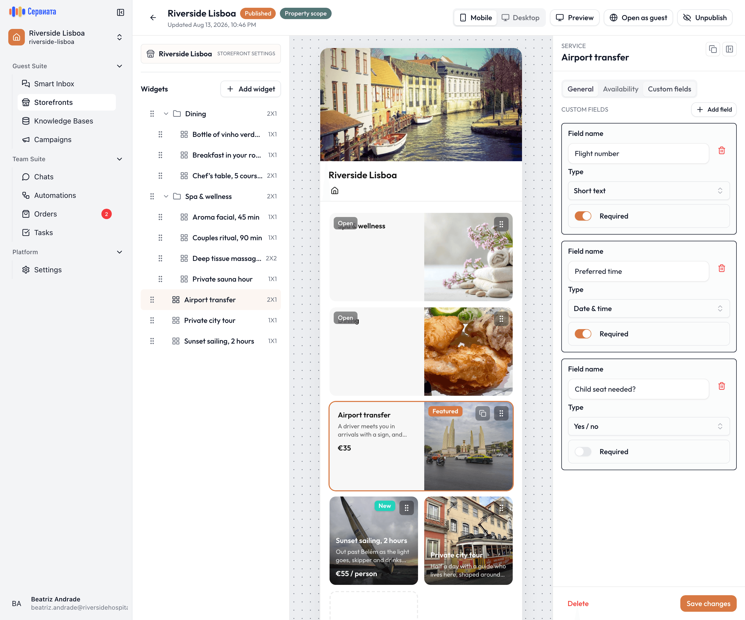This screenshot has height=620, width=745.
Task: Collapse the Dining folder in widgets
Action: [x=166, y=114]
